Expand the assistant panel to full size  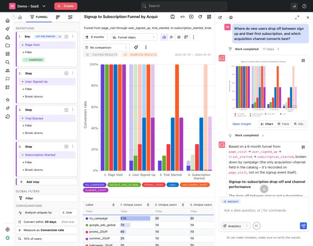[297, 17]
